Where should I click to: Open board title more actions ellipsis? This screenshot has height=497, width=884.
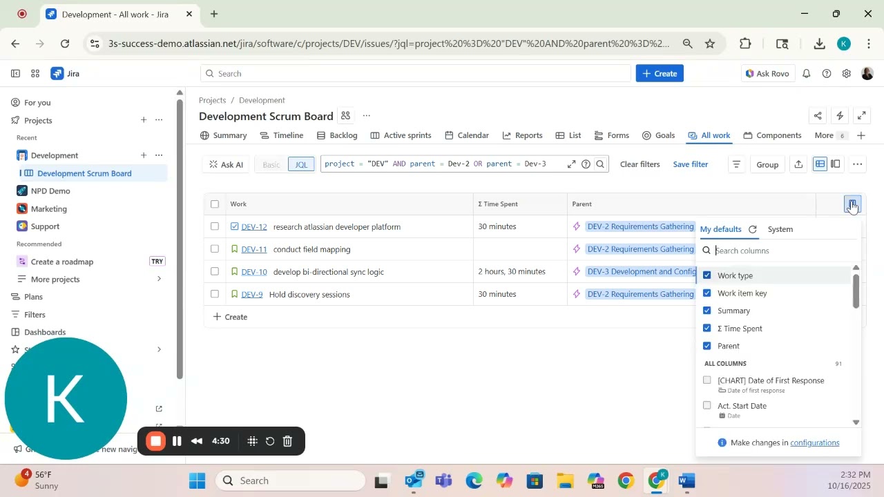coord(367,116)
